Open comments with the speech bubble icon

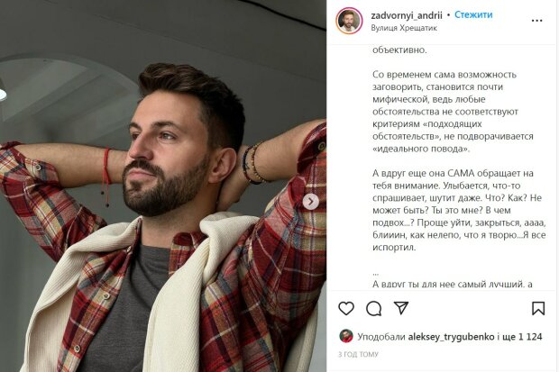373,309
